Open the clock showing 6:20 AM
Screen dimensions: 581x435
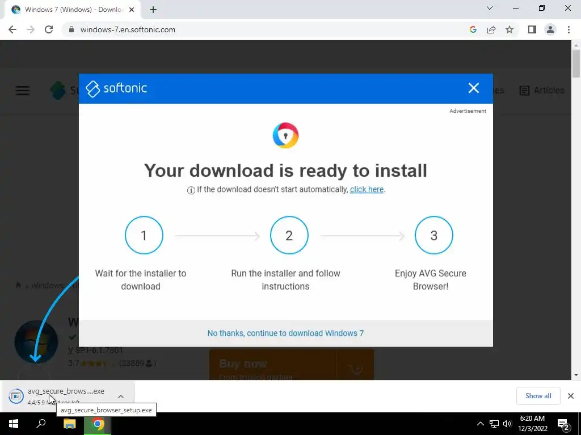click(532, 424)
